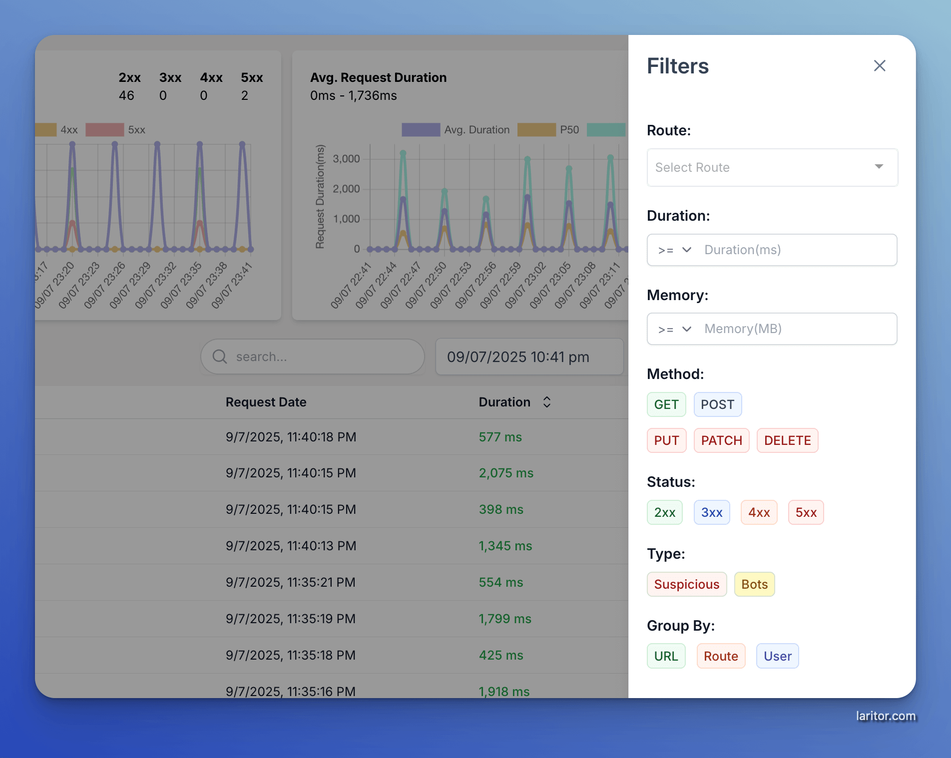
Task: Click the 5xx red legend swatch
Action: pos(104,130)
